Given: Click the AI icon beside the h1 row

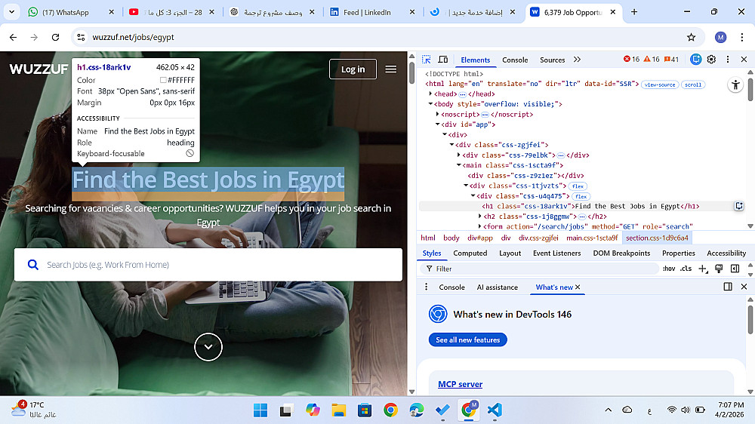Looking at the screenshot, I should [739, 206].
